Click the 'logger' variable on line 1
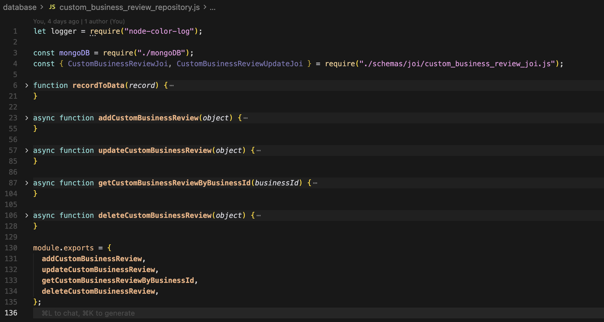The image size is (604, 322). tap(64, 31)
